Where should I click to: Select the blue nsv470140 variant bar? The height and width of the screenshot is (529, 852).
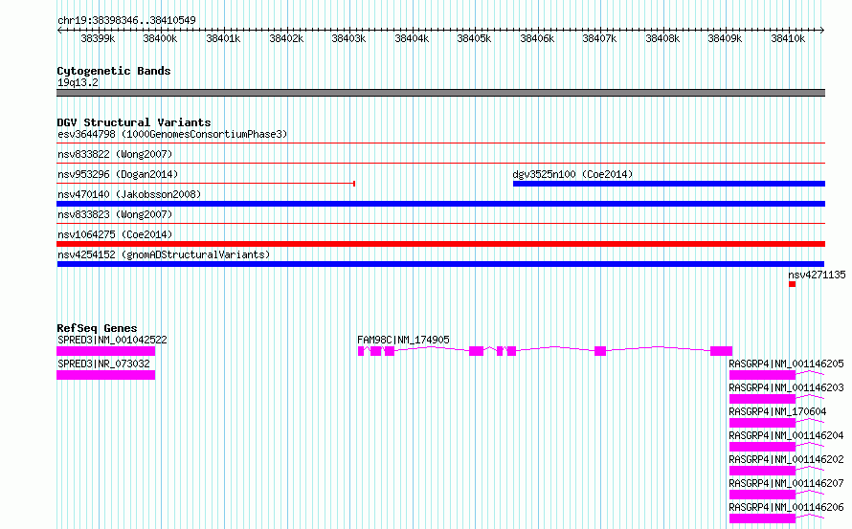coord(440,204)
